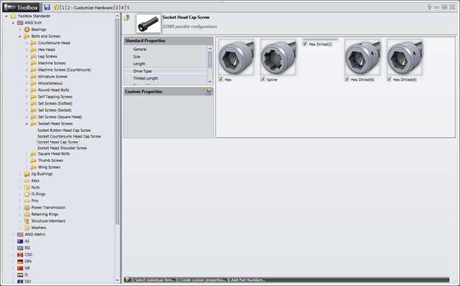
Task: Expand the Countersunk Head folder
Action: (27, 43)
